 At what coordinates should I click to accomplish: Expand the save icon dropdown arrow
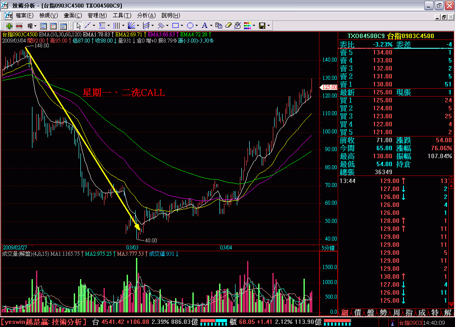click(269, 26)
